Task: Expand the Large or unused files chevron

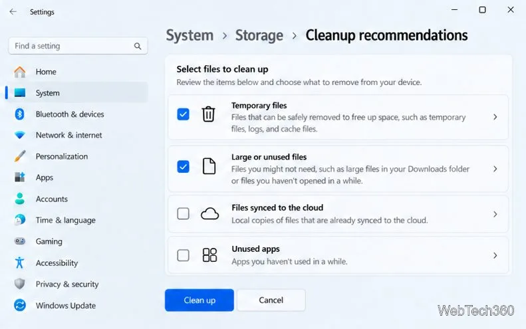Action: point(495,169)
